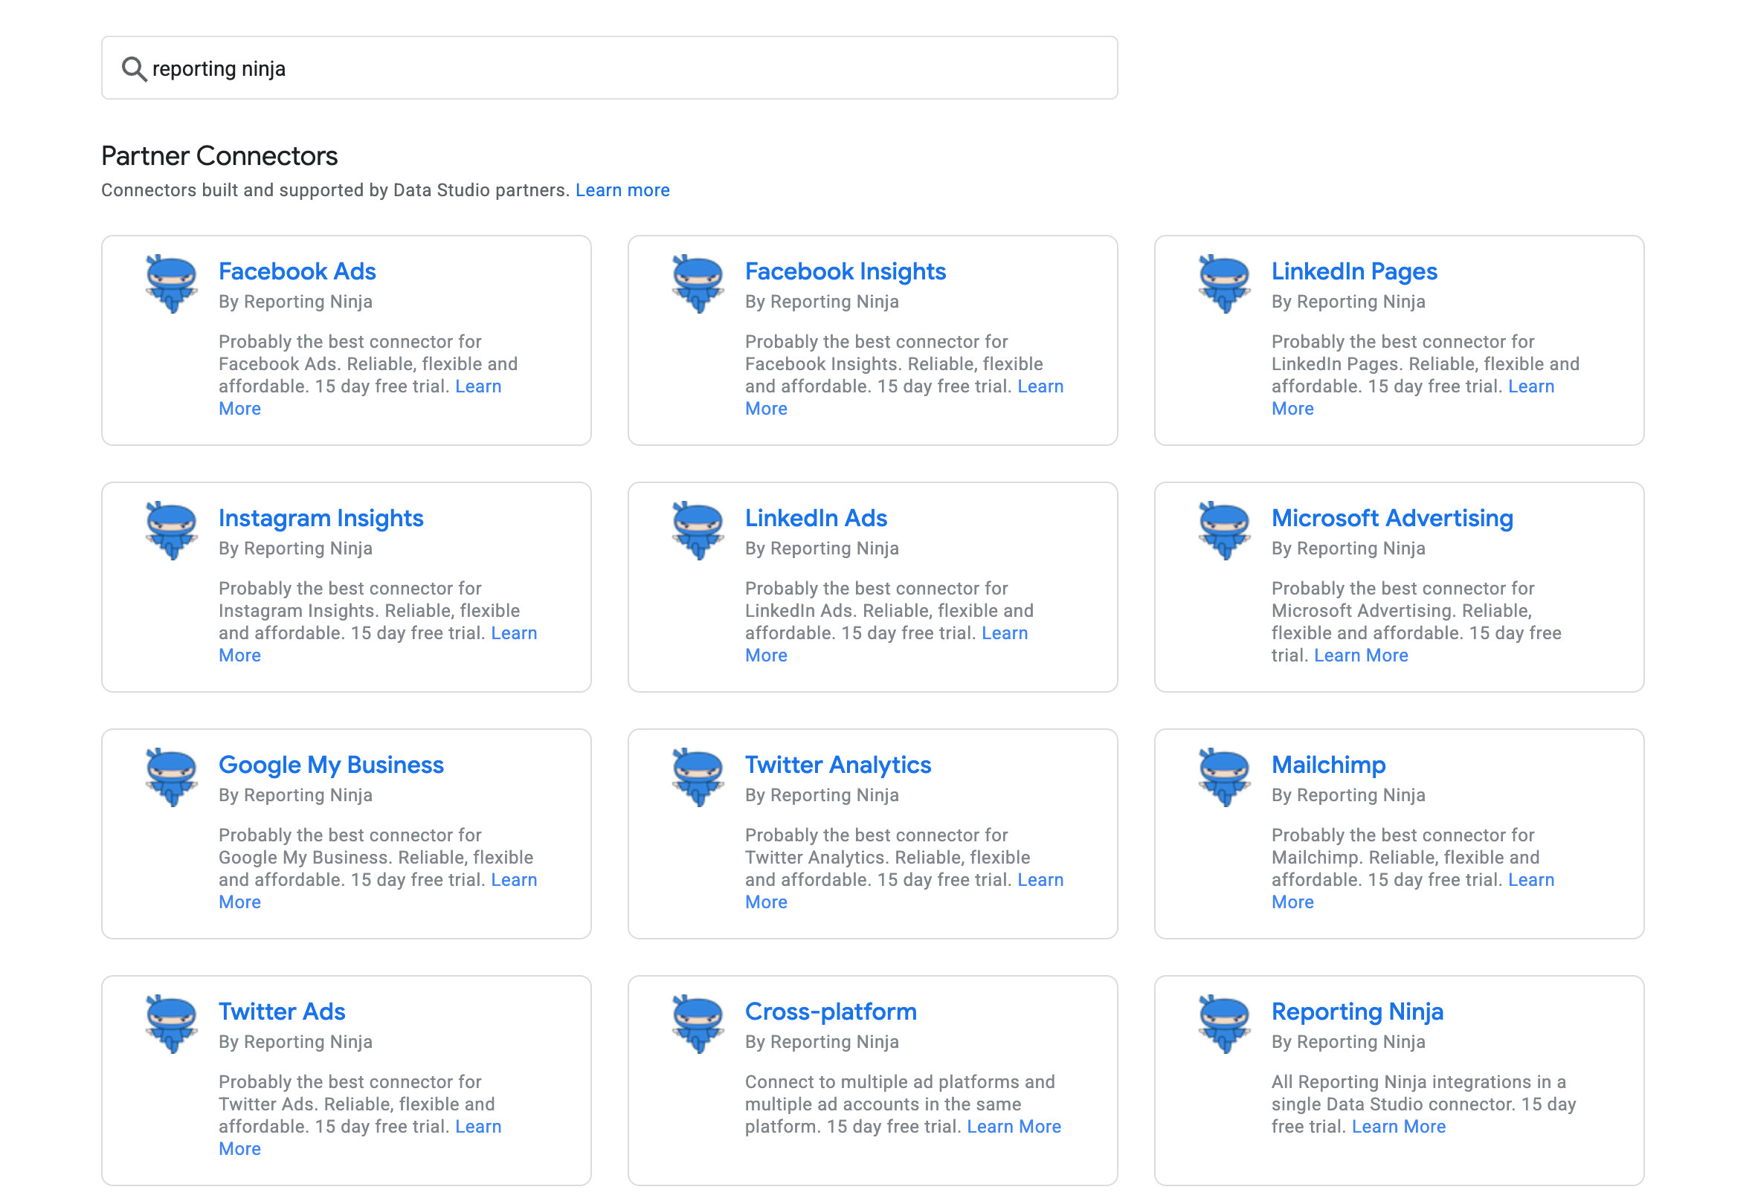Focus the connector search field
This screenshot has height=1204, width=1755.
[610, 68]
